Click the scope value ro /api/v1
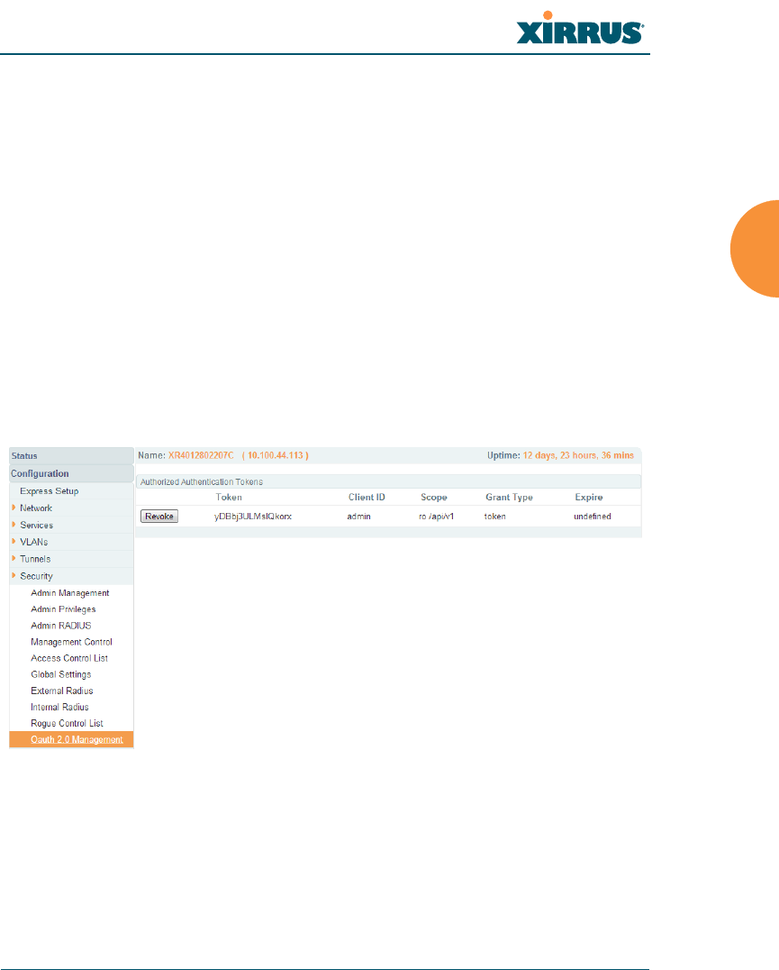779x970 pixels. pos(436,517)
